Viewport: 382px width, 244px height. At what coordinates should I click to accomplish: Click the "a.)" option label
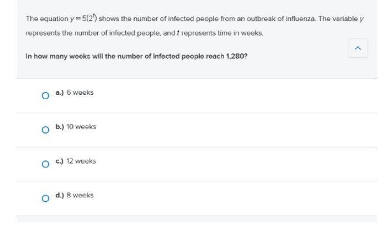point(59,93)
